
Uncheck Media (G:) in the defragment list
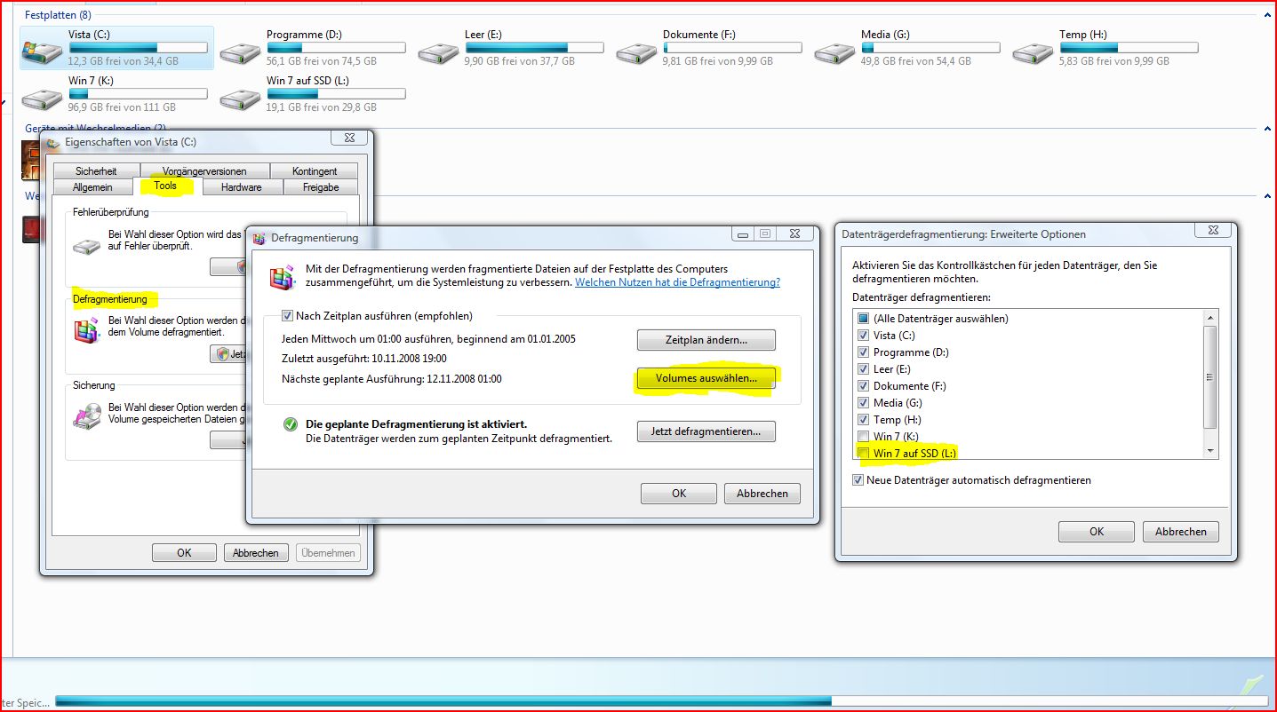point(863,402)
